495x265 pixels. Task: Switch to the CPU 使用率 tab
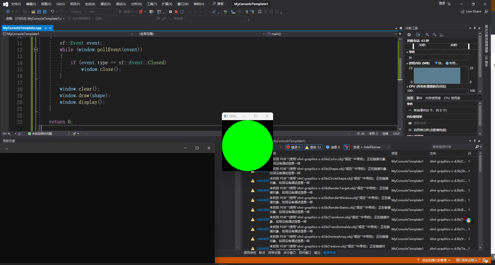452,98
